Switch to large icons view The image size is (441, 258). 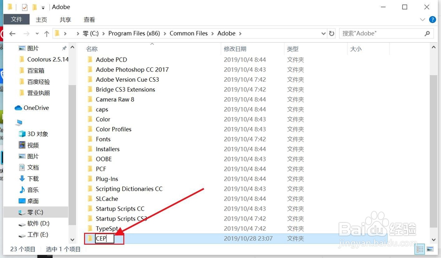pyautogui.click(x=430, y=249)
